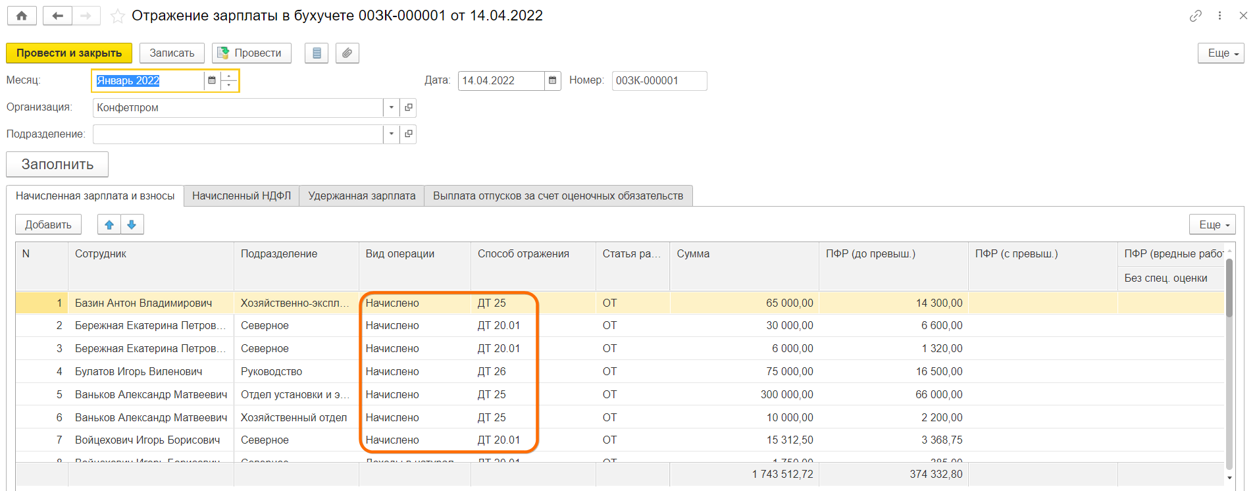The width and height of the screenshot is (1257, 491).
Task: Adjust month with the stepper arrows
Action: click(229, 80)
